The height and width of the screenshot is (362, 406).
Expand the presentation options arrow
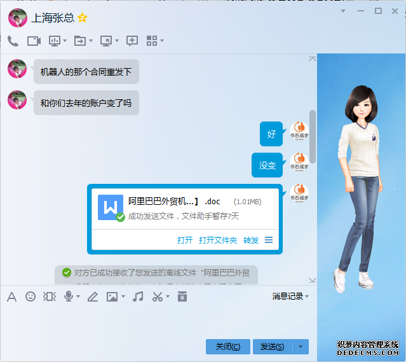point(65,41)
